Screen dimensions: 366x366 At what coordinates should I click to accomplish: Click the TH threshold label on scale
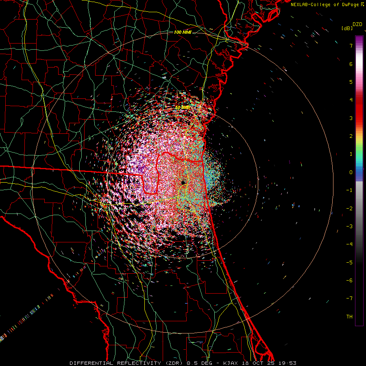[x=349, y=317]
